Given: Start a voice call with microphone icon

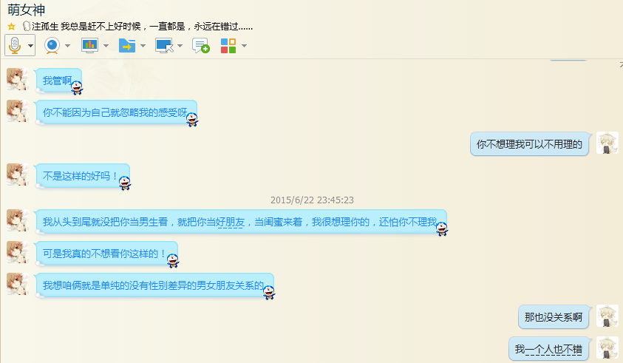Looking at the screenshot, I should [x=15, y=45].
